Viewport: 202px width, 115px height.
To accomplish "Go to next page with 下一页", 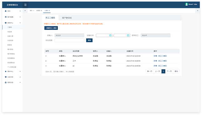I will pyautogui.click(x=169, y=71).
